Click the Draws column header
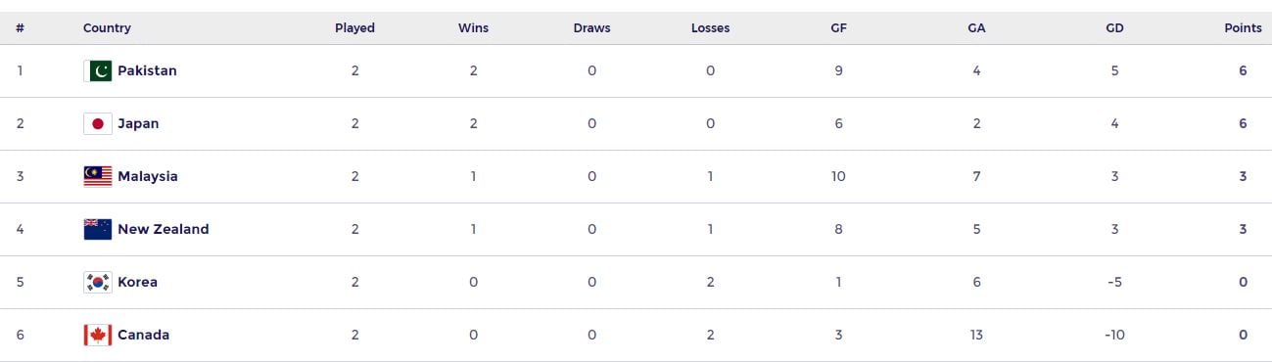This screenshot has height=362, width=1272. point(591,28)
